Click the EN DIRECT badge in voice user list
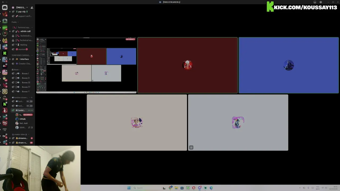The width and height of the screenshot is (340, 191). click(x=28, y=115)
